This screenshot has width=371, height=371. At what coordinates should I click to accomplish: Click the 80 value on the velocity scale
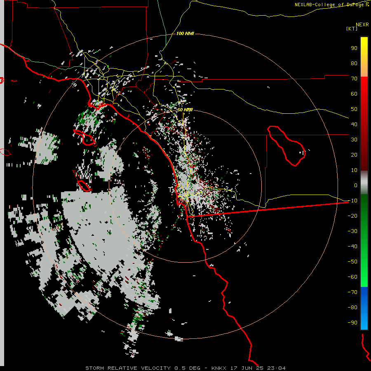point(354,63)
